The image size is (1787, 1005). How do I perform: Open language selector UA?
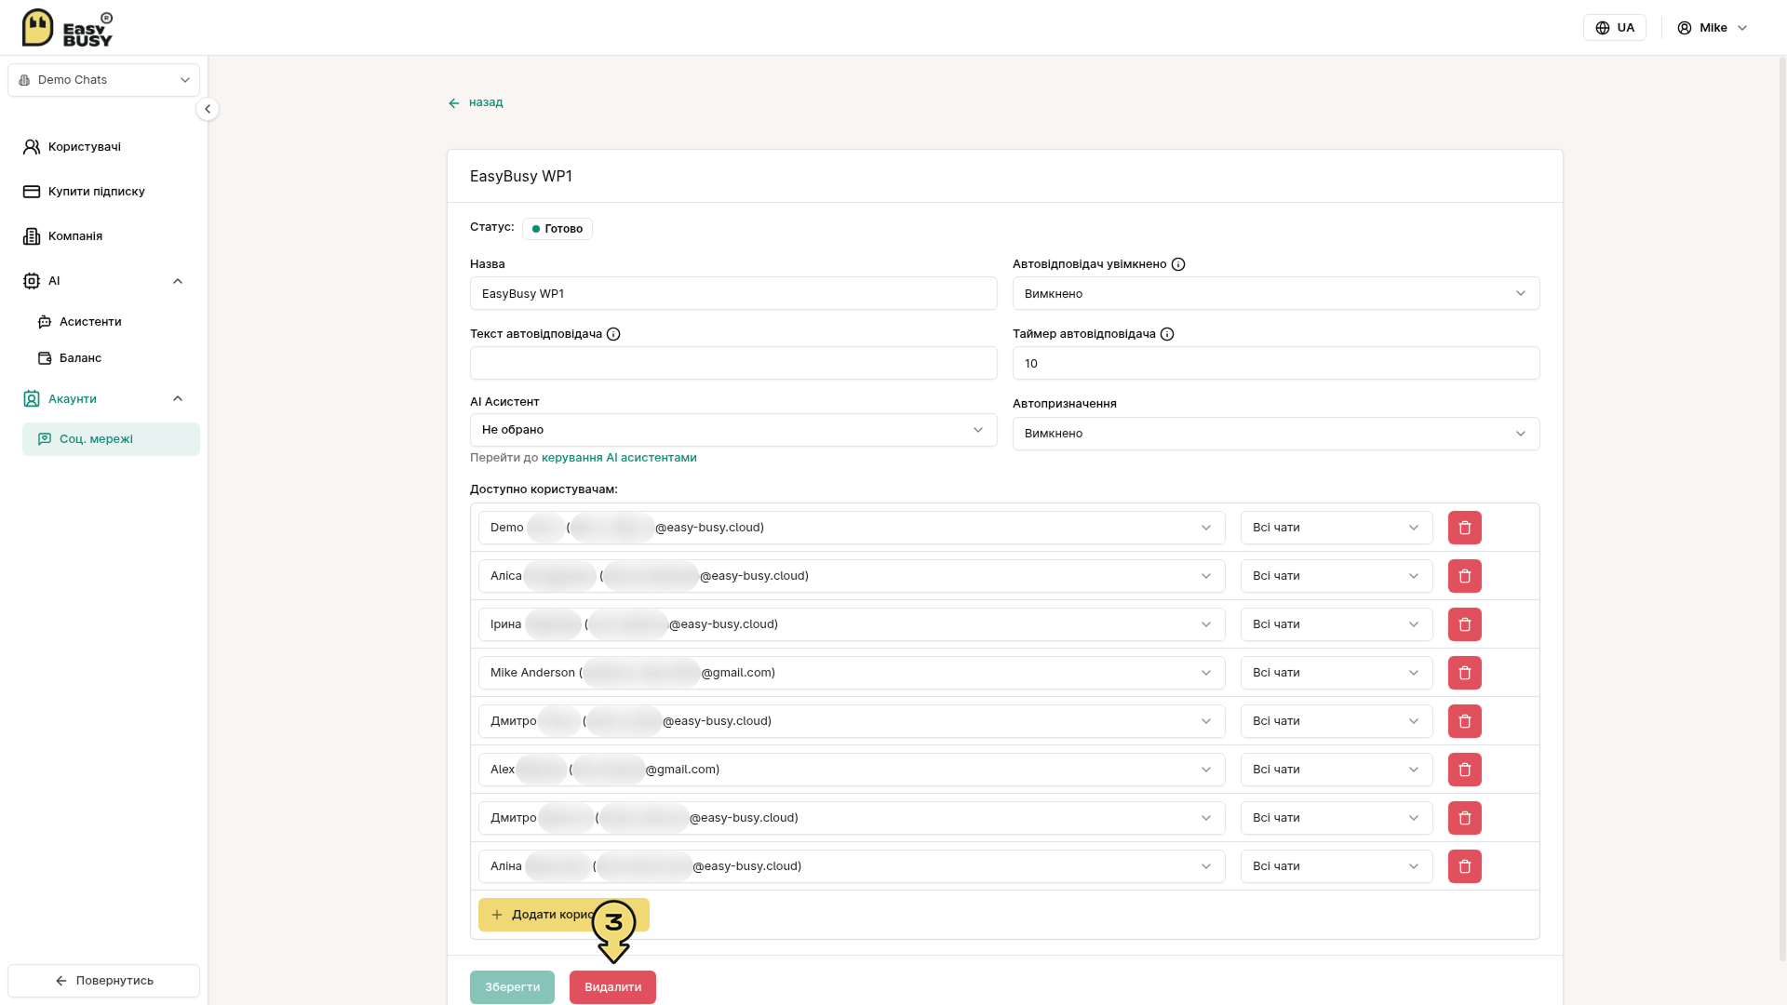point(1615,28)
